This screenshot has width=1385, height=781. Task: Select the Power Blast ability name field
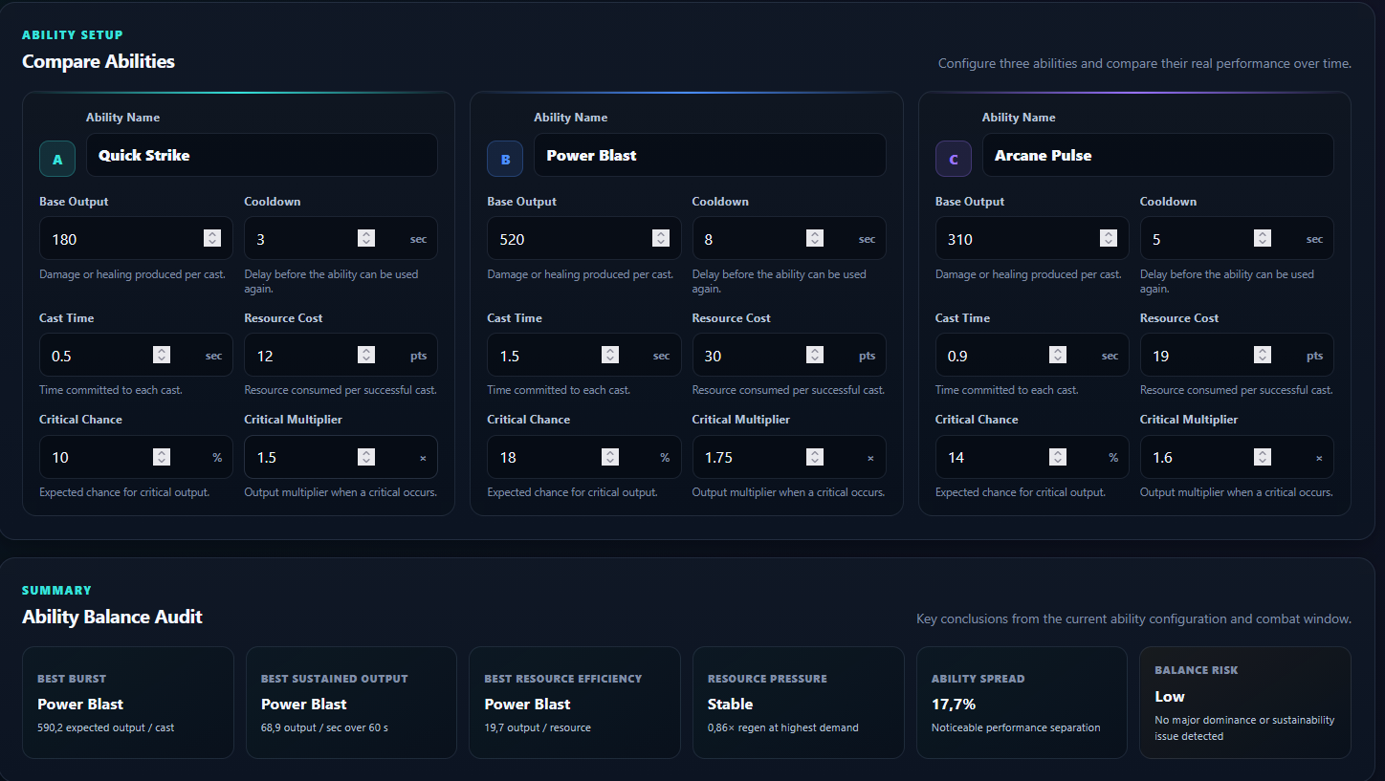(710, 155)
